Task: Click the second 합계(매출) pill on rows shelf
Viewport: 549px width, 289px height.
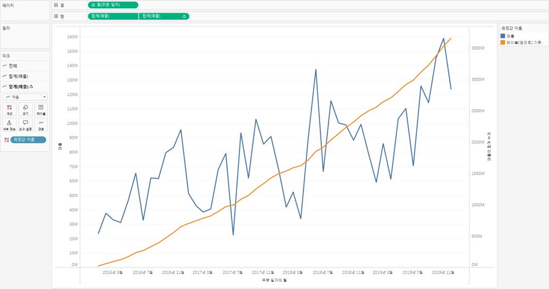Action: tap(164, 16)
